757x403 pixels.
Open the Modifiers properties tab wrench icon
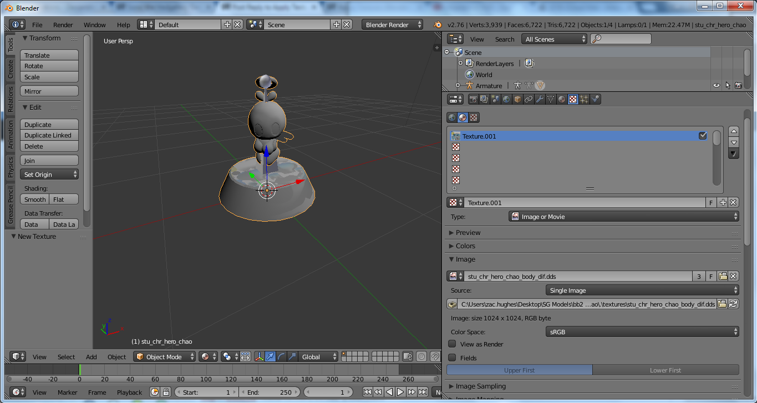pyautogui.click(x=540, y=100)
